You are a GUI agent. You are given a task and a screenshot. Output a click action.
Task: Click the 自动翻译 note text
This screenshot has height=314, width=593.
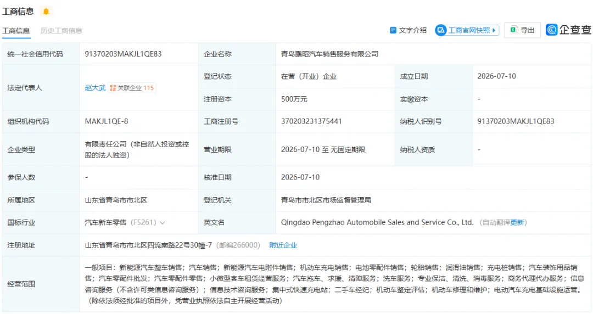(x=496, y=222)
